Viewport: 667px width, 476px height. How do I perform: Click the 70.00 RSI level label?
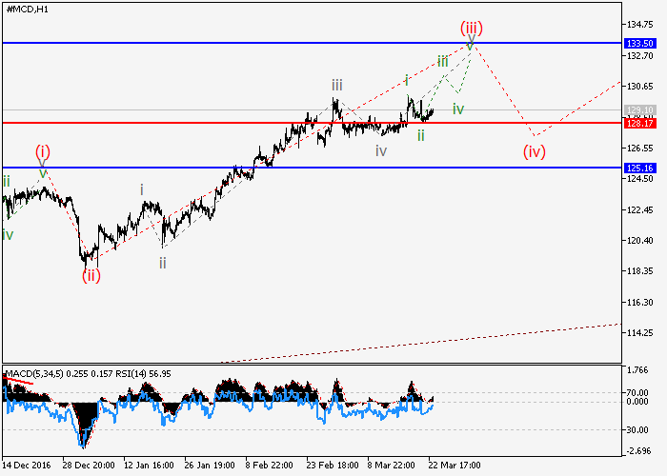point(637,392)
